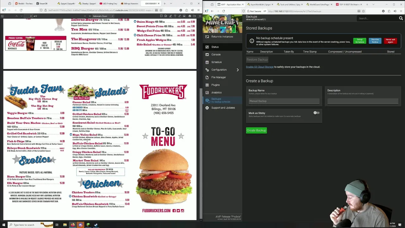Open Steam from the taskbar
The height and width of the screenshot is (228, 405).
[x=96, y=225]
